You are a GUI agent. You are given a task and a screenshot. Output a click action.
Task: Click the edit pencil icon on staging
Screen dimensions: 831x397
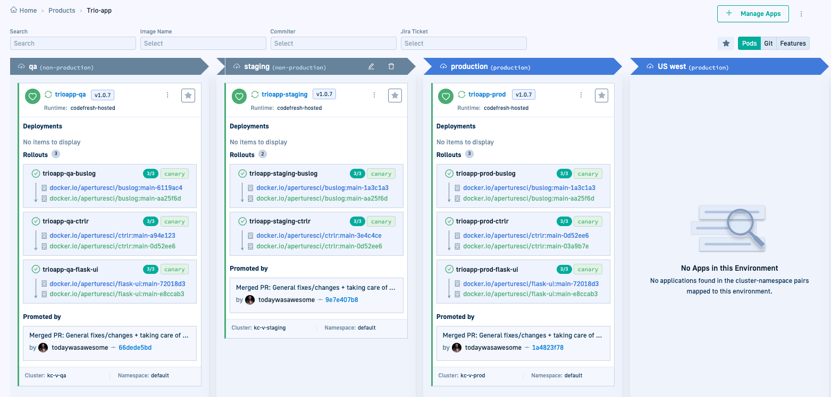point(371,66)
